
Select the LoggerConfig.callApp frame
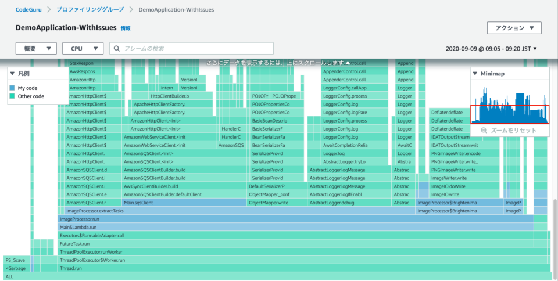(x=355, y=88)
